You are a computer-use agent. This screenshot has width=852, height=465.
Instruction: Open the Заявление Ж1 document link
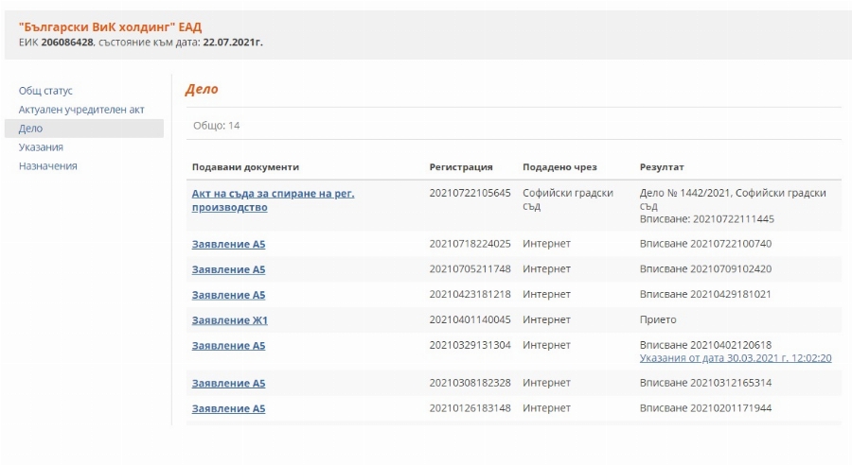point(229,320)
